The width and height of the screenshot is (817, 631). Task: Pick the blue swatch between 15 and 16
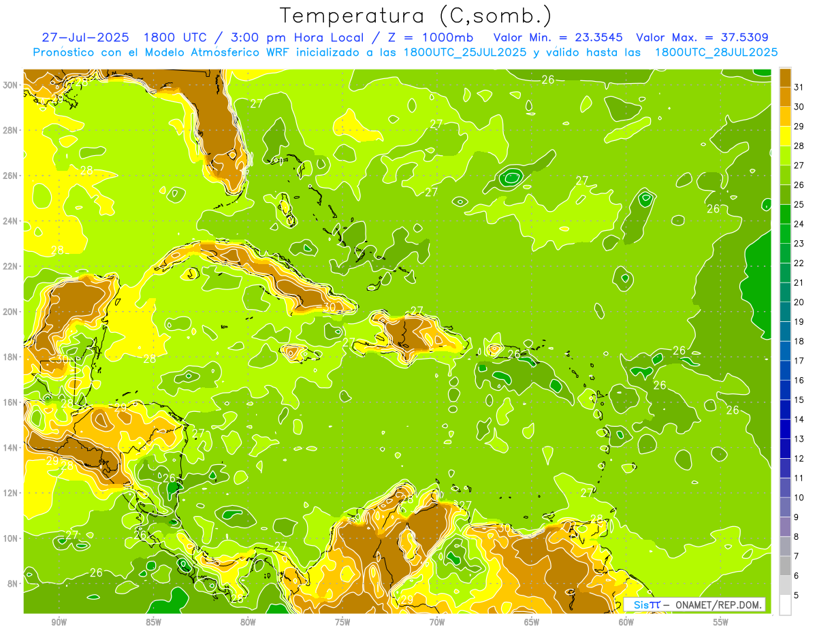[785, 390]
